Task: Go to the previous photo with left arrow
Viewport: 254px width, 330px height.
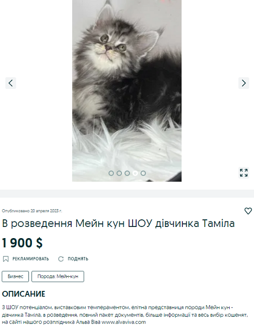Action: [11, 83]
